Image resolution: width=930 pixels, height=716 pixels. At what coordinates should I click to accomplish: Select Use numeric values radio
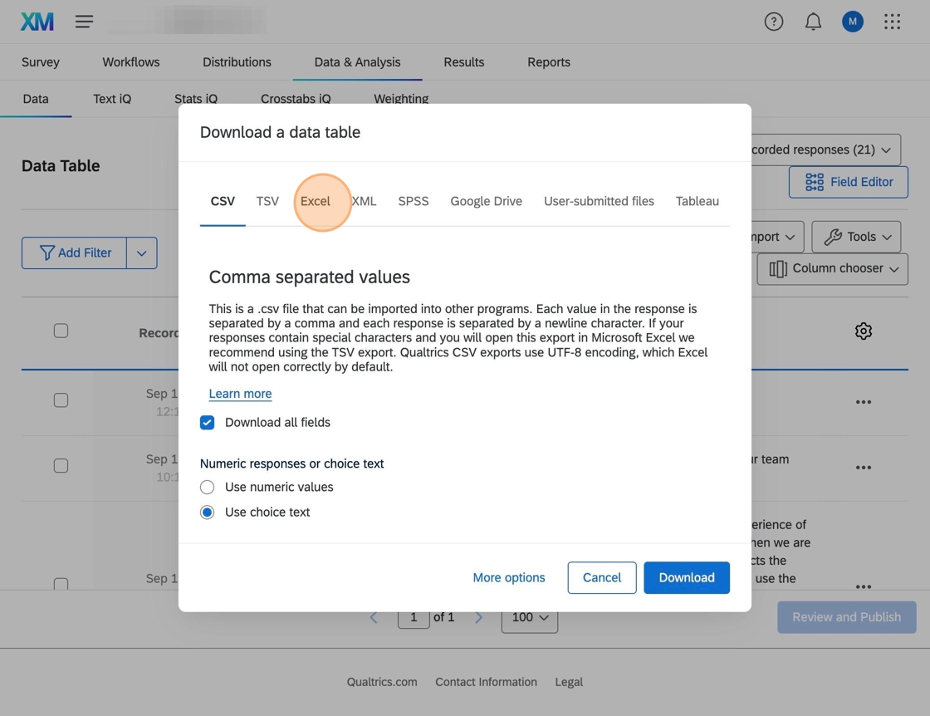207,487
